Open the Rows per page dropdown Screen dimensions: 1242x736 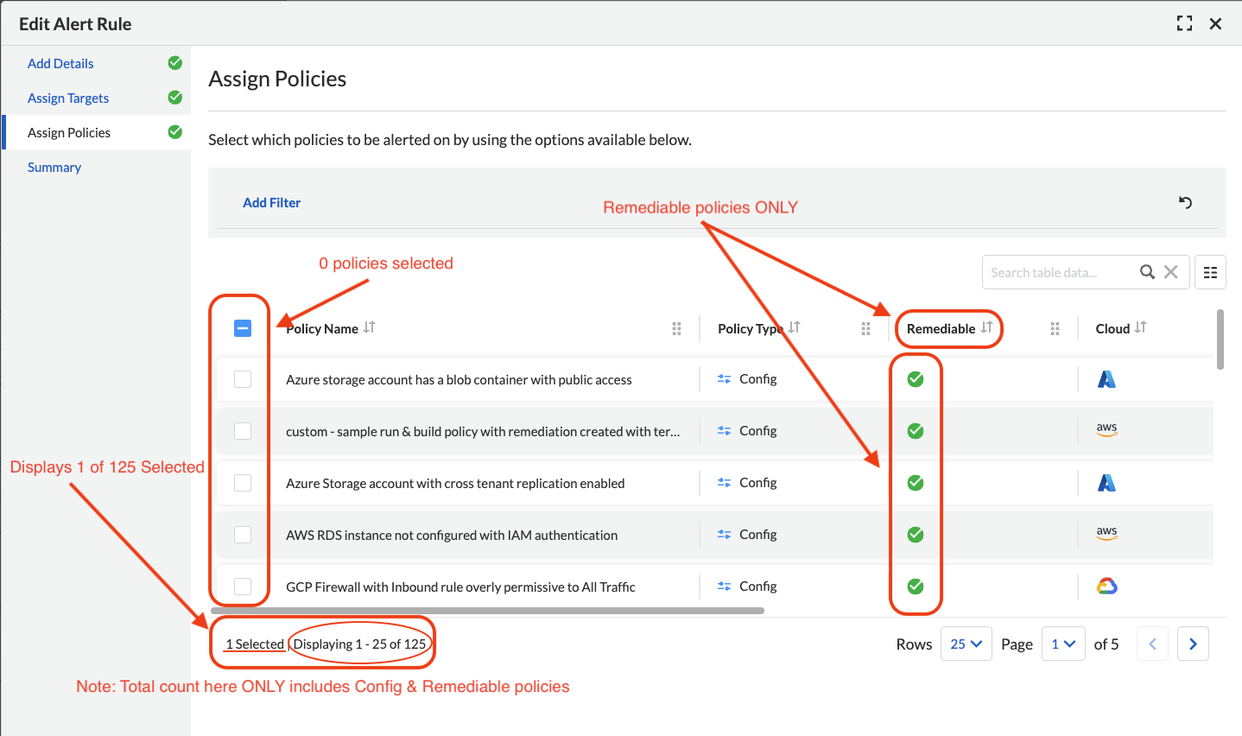tap(966, 644)
